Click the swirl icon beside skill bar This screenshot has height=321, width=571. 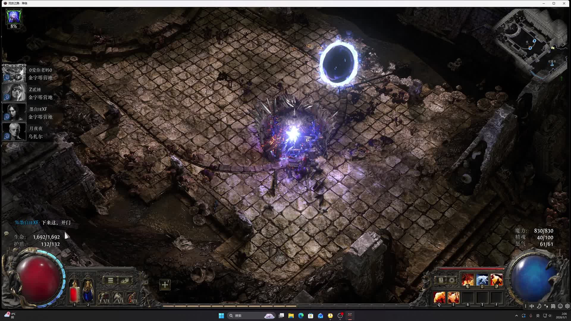coord(451,280)
